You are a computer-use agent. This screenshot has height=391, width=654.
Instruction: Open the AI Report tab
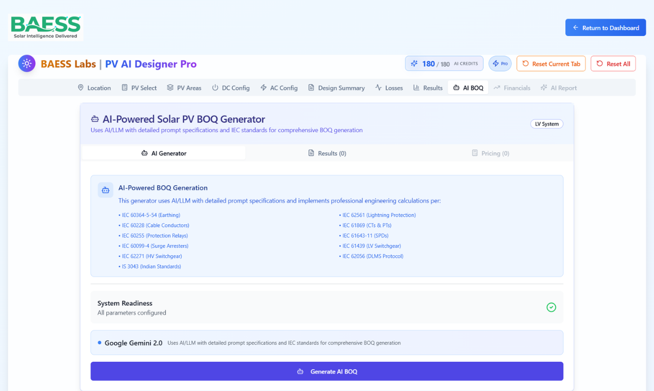pos(559,88)
